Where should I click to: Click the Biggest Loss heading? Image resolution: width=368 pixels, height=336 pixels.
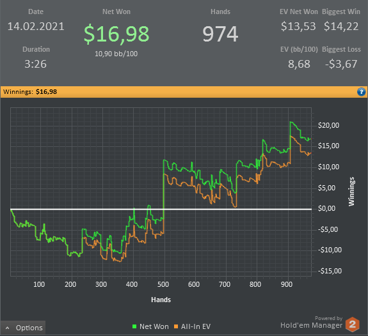[x=341, y=49]
